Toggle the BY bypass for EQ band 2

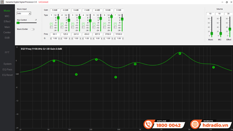tap(62, 27)
